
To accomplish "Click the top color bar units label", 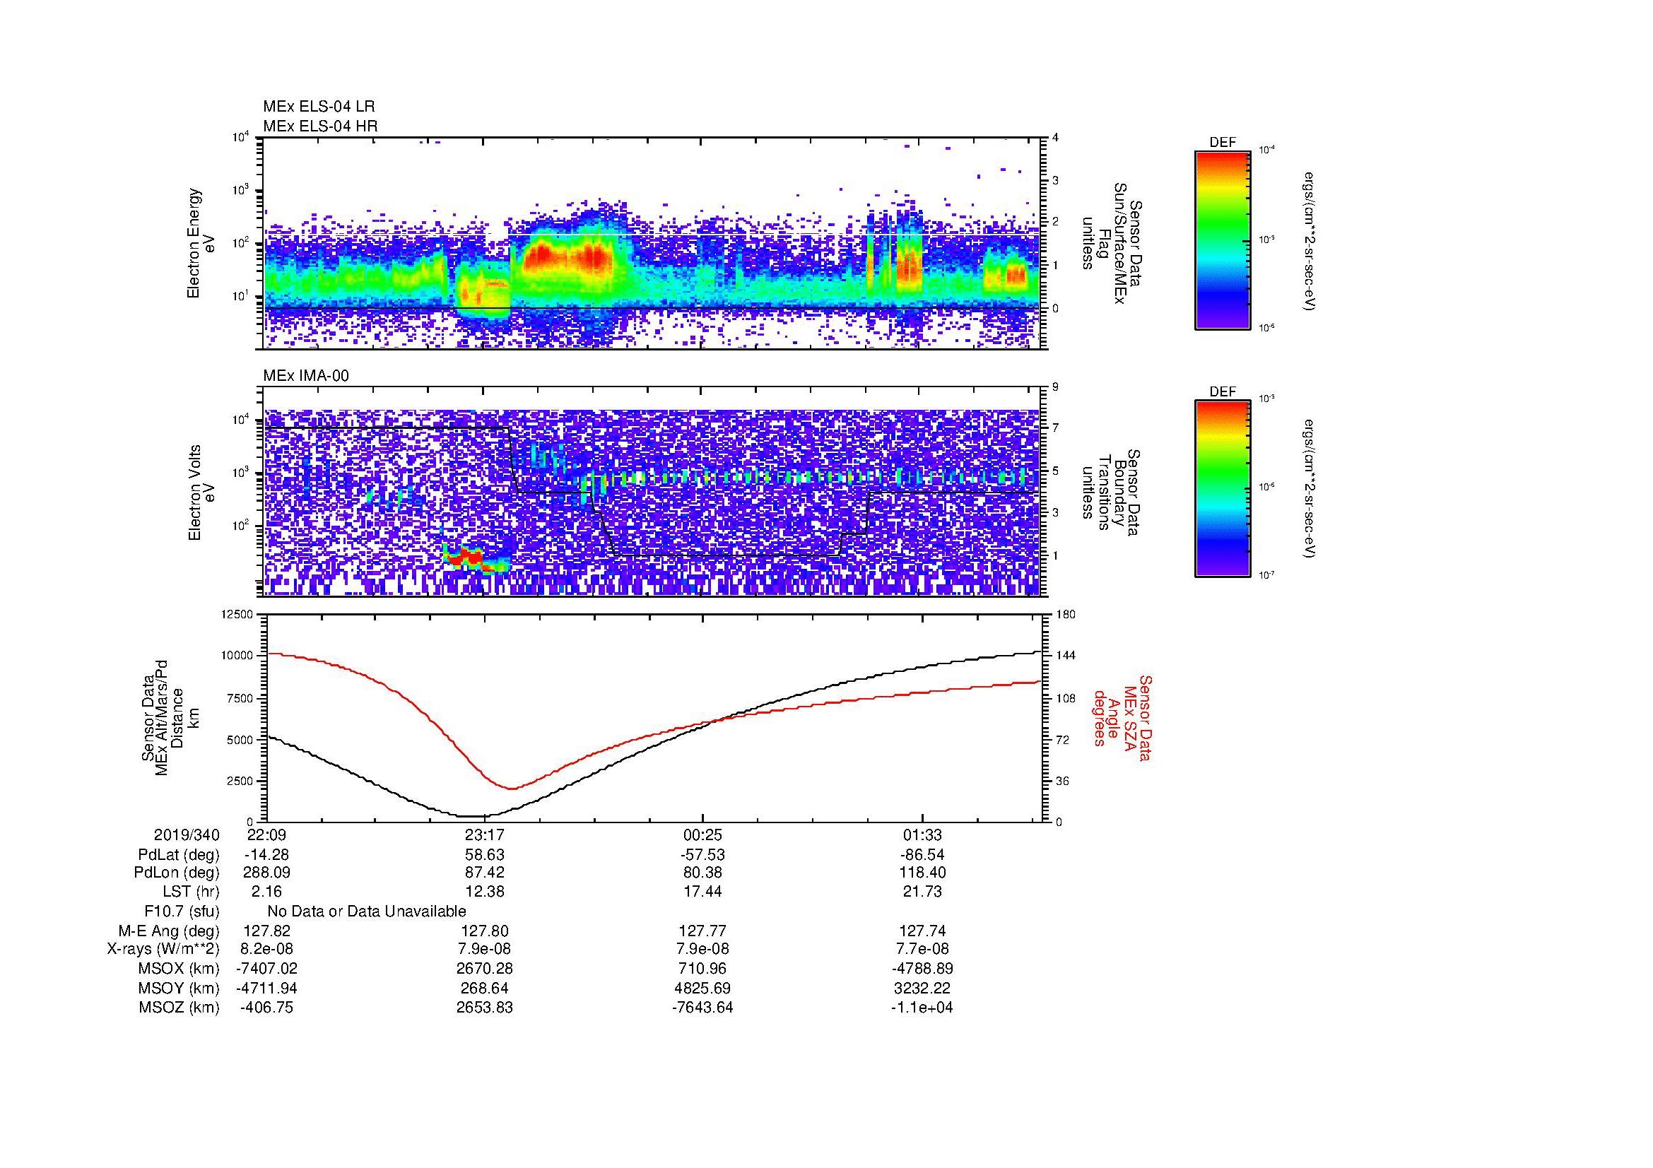I will 1310,241.
